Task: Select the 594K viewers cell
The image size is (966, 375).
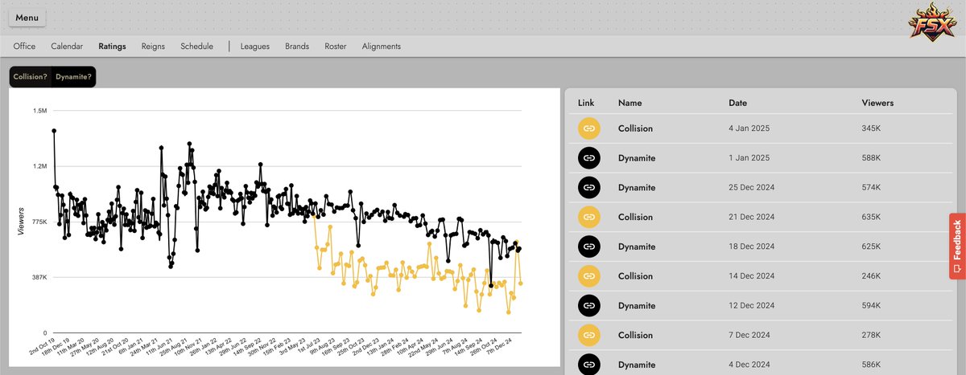Action: 871,305
